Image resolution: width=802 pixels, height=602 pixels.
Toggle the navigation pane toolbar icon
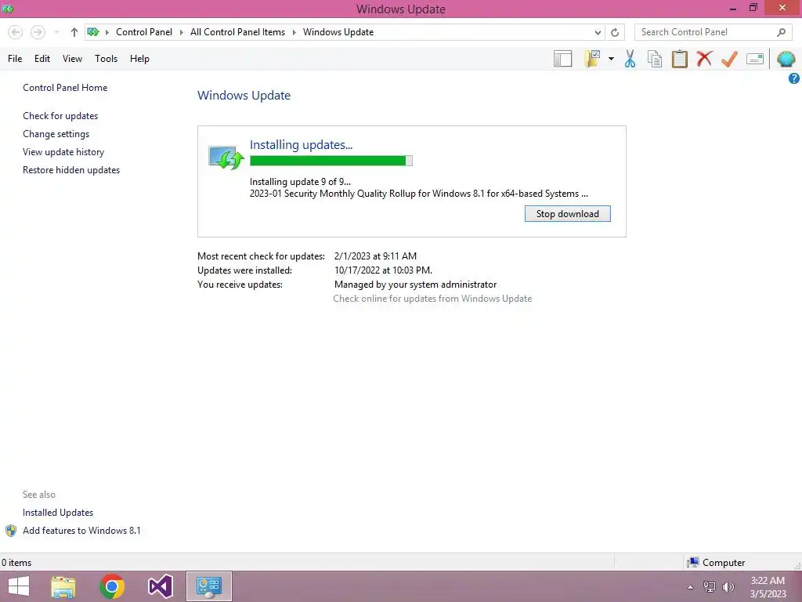(562, 59)
